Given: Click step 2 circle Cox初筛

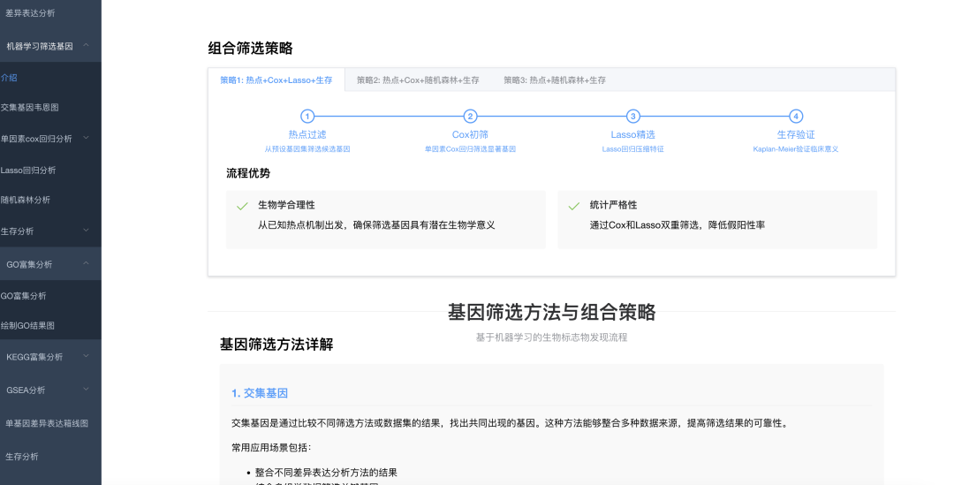Looking at the screenshot, I should [x=470, y=116].
